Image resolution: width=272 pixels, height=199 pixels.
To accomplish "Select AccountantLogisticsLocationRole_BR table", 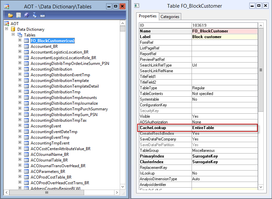I will [x=63, y=58].
